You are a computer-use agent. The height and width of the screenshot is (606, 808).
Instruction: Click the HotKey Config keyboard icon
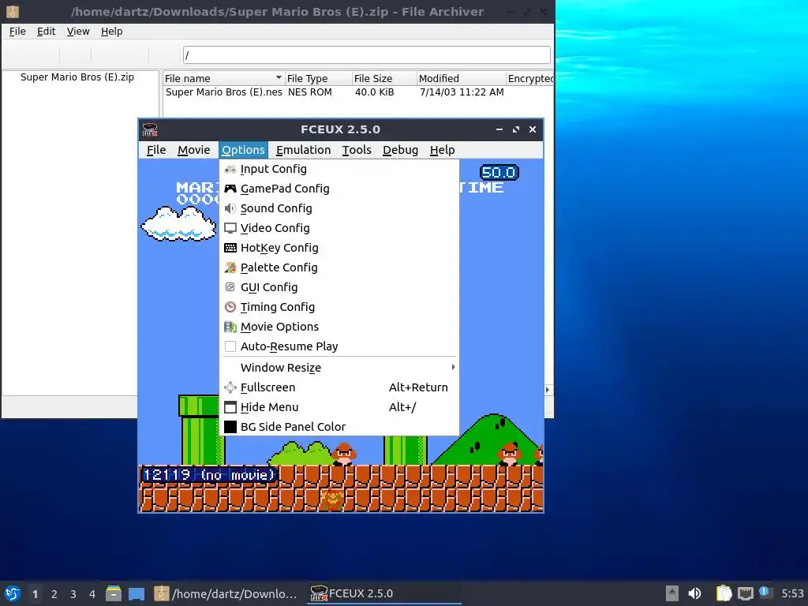coord(230,248)
